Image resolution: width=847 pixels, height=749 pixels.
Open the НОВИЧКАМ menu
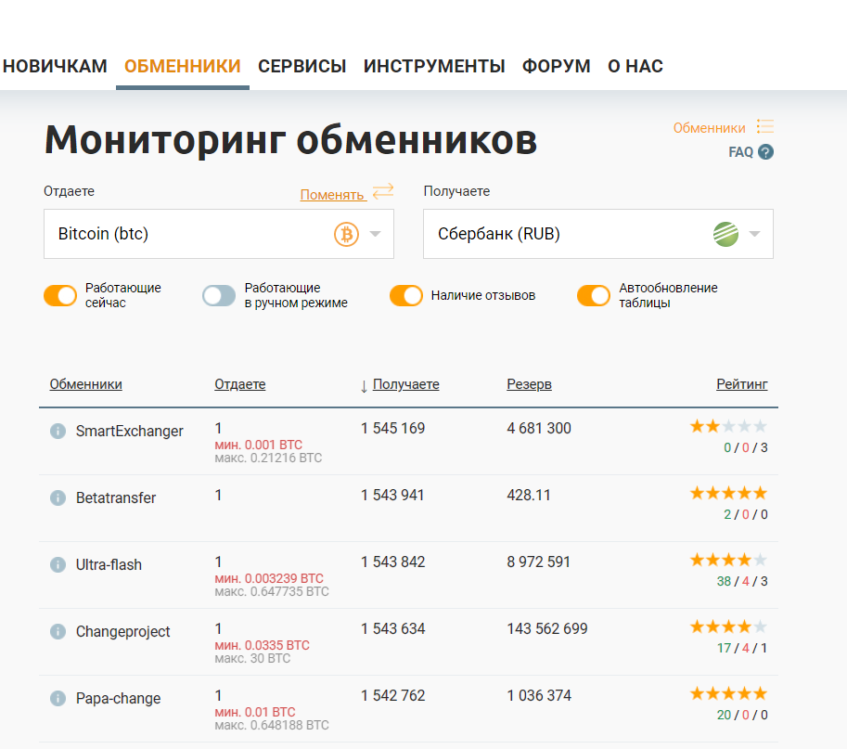[x=55, y=67]
